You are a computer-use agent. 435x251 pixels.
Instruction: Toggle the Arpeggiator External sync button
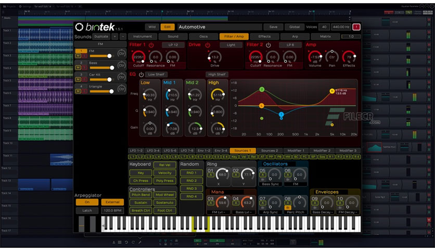[x=112, y=202]
